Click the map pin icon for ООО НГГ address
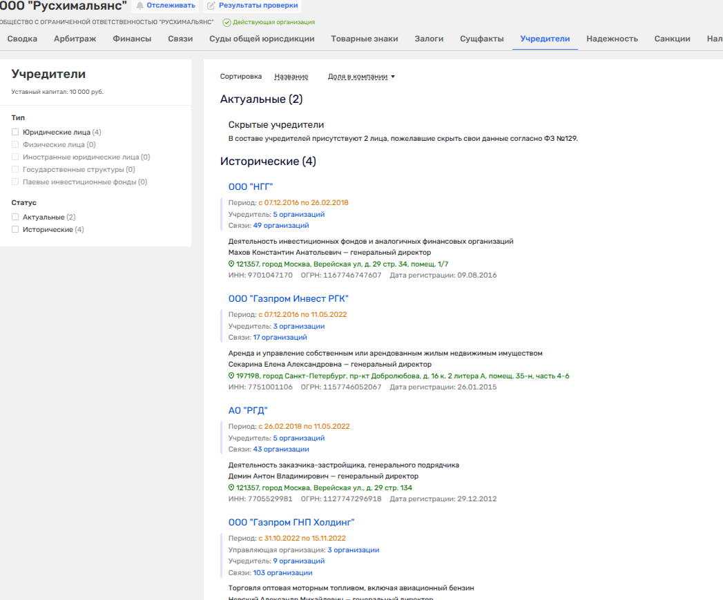This screenshot has width=723, height=600. click(x=231, y=264)
